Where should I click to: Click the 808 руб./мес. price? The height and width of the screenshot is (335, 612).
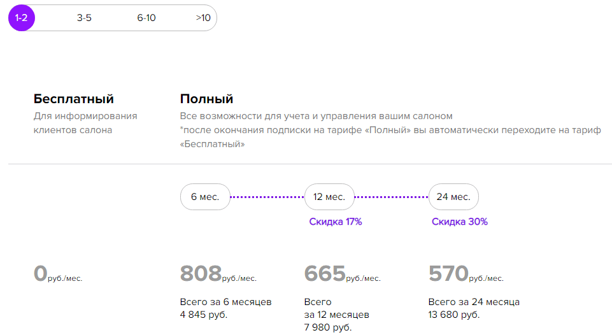[218, 274]
